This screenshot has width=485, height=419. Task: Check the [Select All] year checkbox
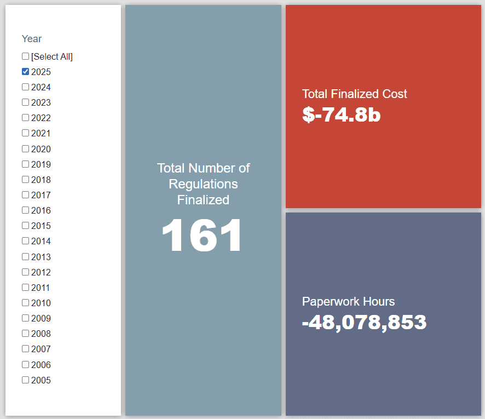click(x=26, y=56)
